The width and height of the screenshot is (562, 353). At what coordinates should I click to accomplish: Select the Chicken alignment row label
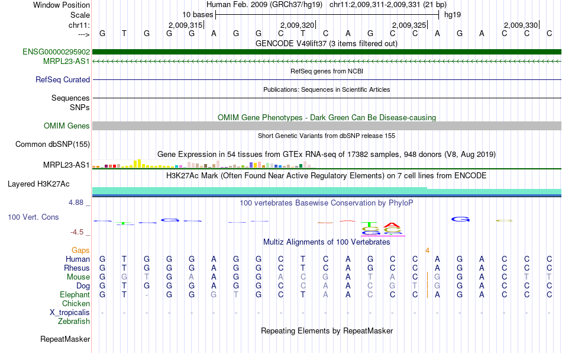(x=76, y=303)
